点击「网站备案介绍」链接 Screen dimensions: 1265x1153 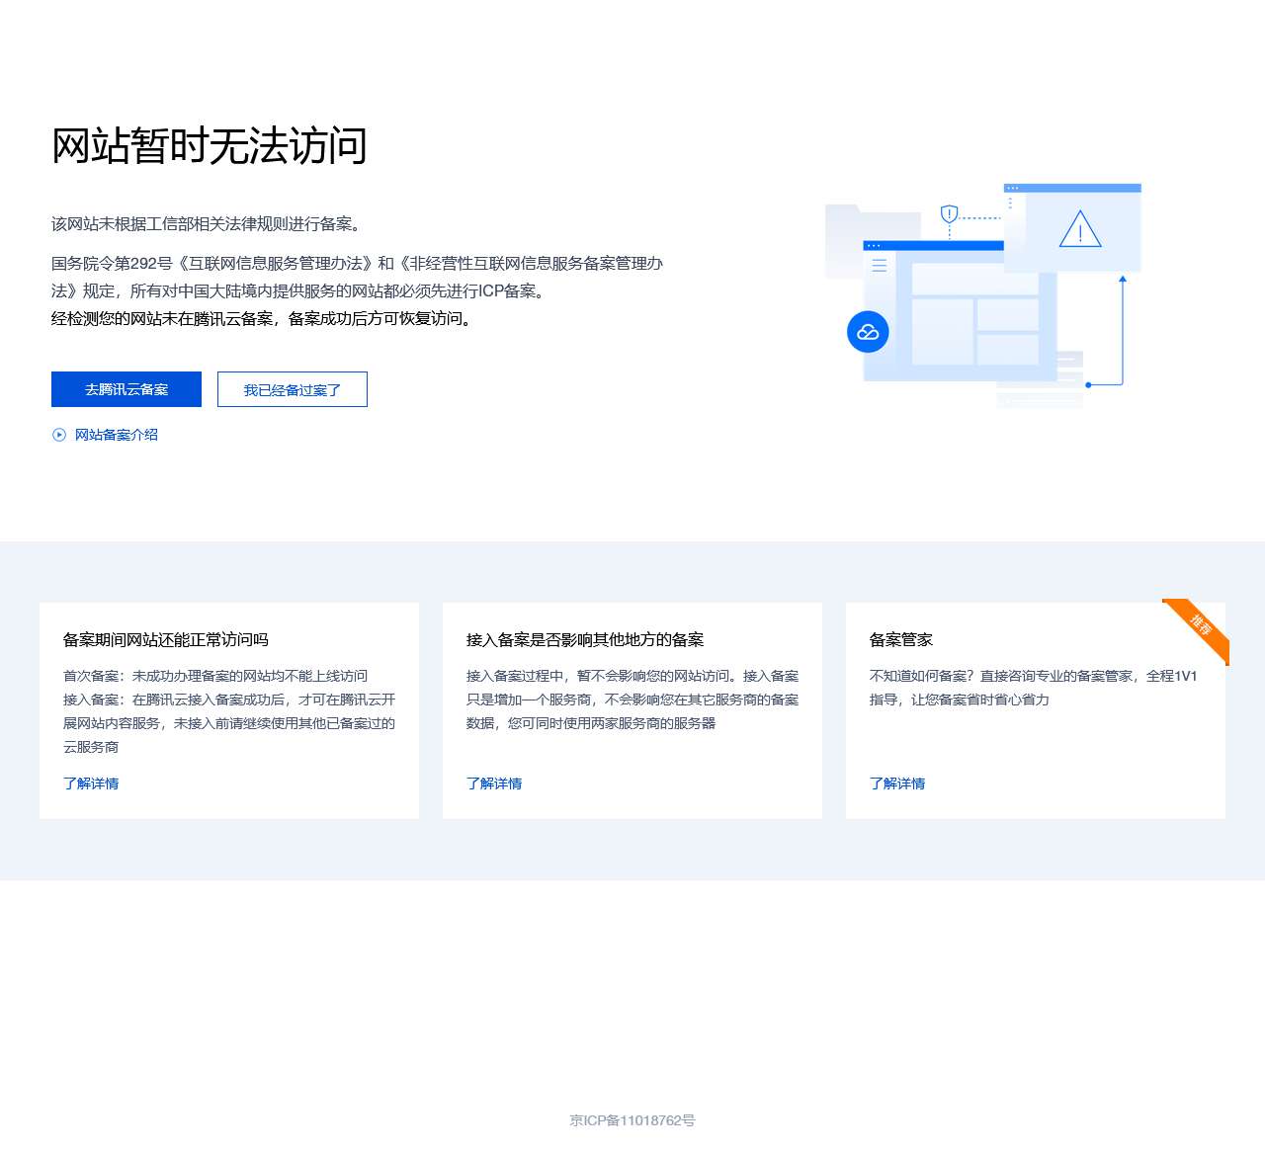pos(116,435)
